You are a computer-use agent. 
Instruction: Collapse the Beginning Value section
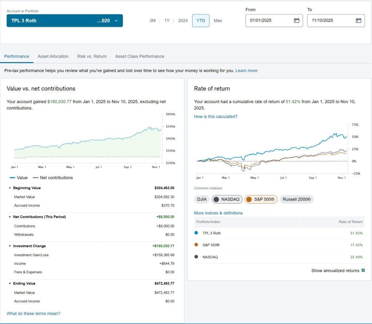(10, 188)
